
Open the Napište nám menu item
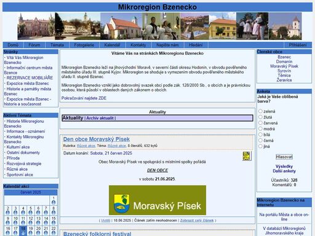(167, 45)
